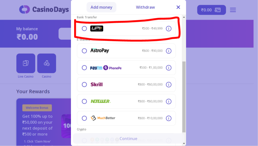Show AstroPay info details icon
Image resolution: width=258 pixels, height=146 pixels.
click(168, 51)
